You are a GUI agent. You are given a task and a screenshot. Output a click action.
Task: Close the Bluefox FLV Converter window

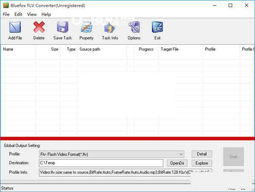pyautogui.click(x=246, y=6)
